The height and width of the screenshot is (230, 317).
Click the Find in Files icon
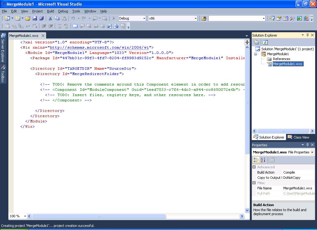click(x=204, y=19)
